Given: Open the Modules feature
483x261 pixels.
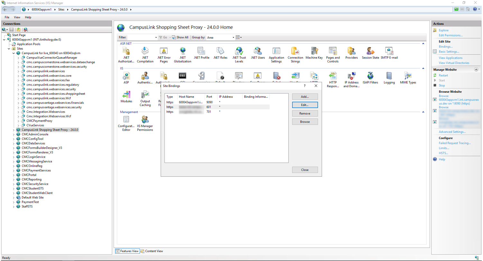Looking at the screenshot, I should click(126, 97).
